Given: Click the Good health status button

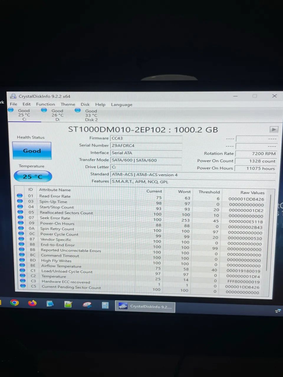Looking at the screenshot, I should point(32,151).
